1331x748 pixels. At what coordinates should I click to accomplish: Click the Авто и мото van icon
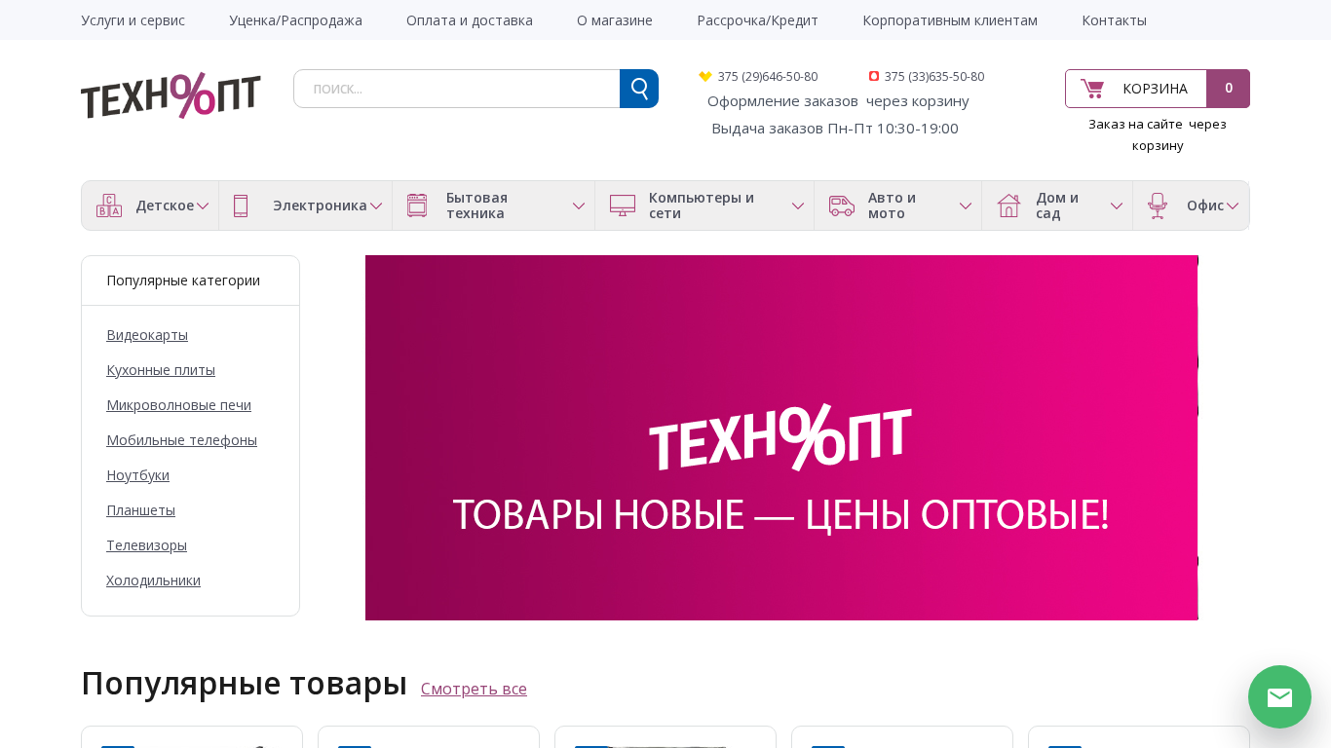click(x=842, y=206)
